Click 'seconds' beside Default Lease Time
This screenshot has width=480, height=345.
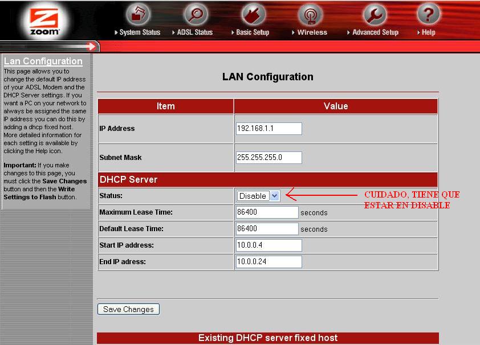314,229
